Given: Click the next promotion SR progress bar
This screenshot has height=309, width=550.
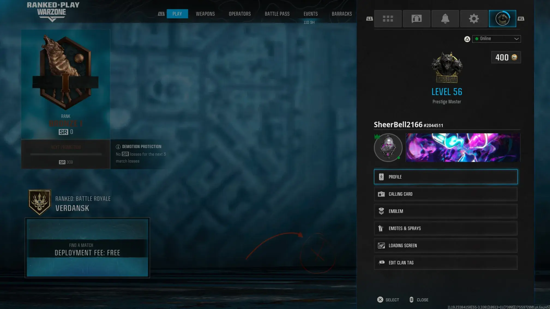Looking at the screenshot, I should click(x=66, y=154).
